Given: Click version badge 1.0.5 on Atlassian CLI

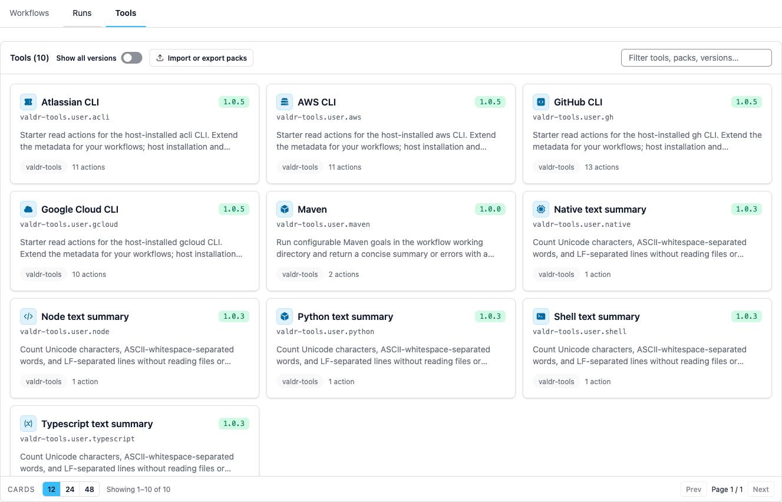Looking at the screenshot, I should coord(234,102).
